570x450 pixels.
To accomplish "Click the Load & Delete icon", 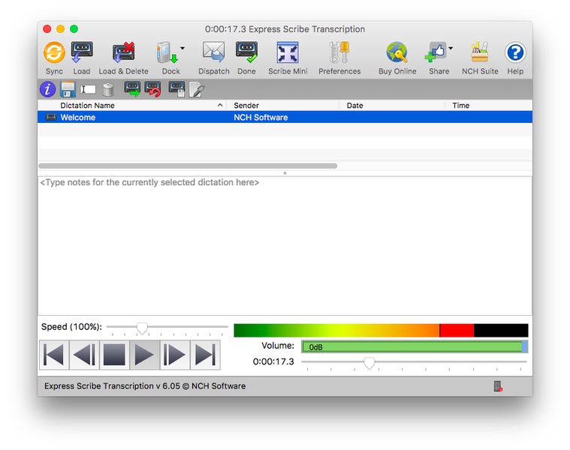I will coord(124,52).
